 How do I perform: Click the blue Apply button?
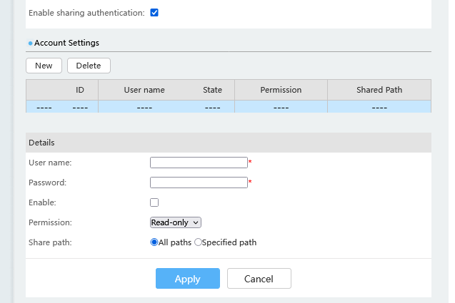pos(188,279)
